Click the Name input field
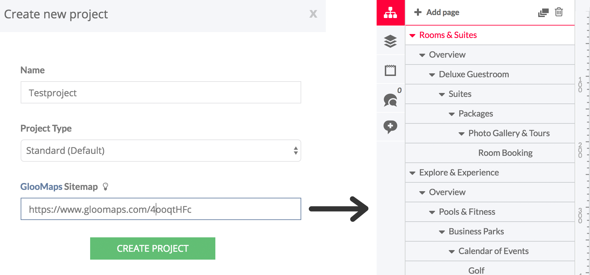Screen dimensions: 590x275 click(161, 92)
